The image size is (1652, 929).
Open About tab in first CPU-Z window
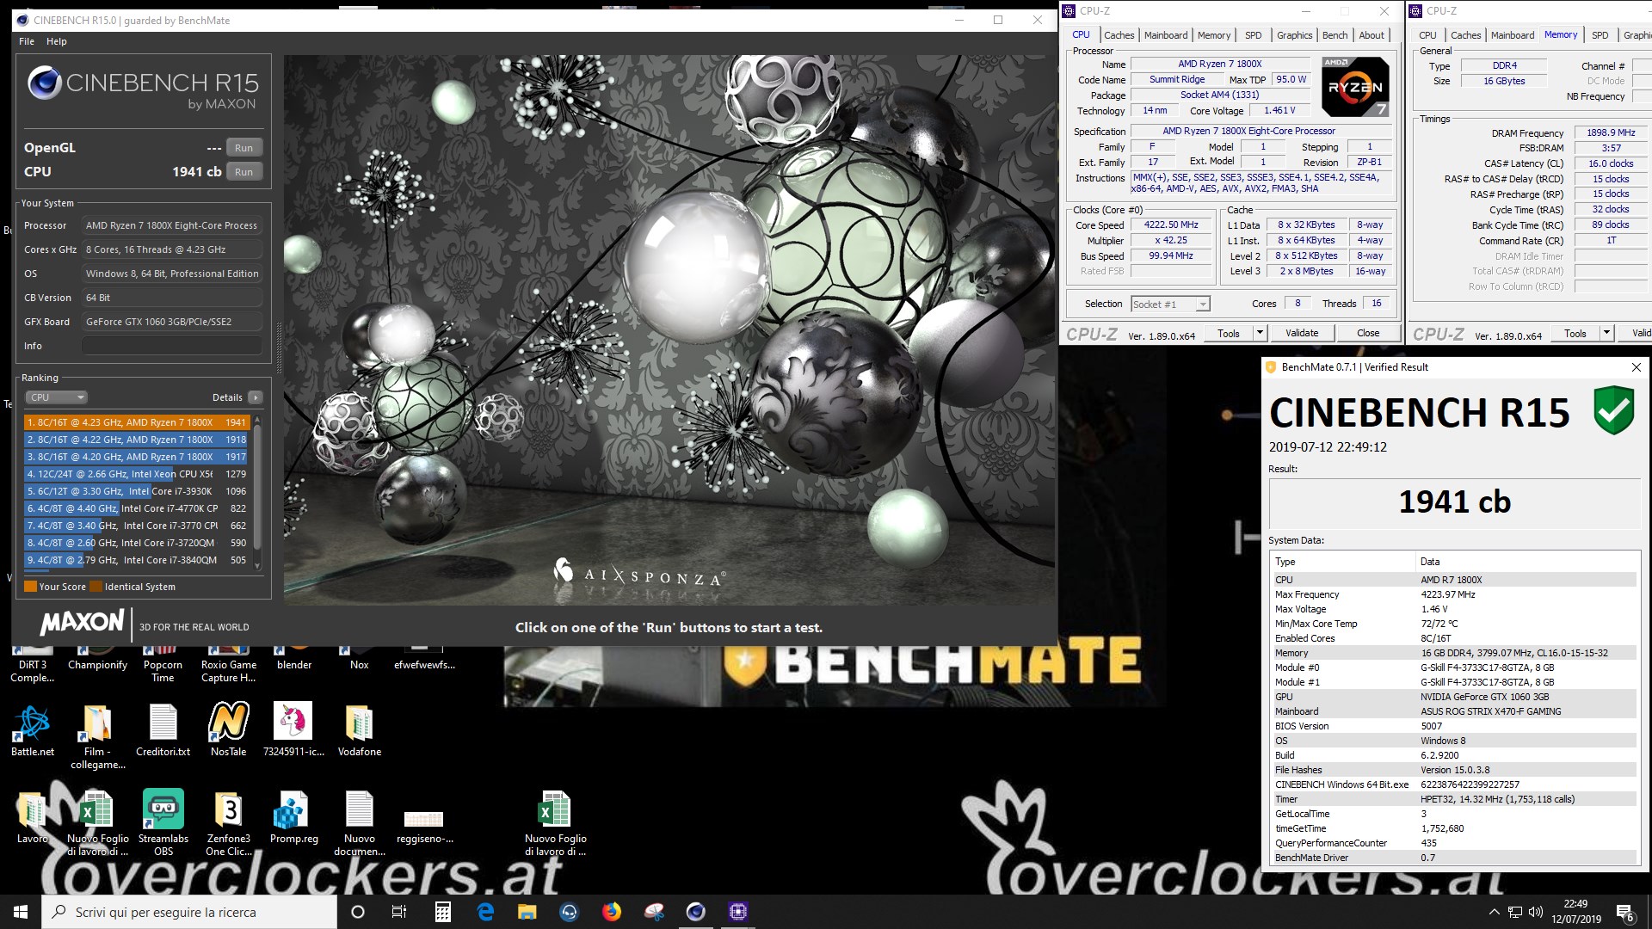coord(1372,35)
